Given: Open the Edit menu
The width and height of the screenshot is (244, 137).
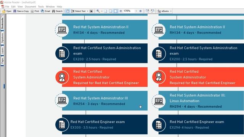Looking at the screenshot, I should [13, 7].
